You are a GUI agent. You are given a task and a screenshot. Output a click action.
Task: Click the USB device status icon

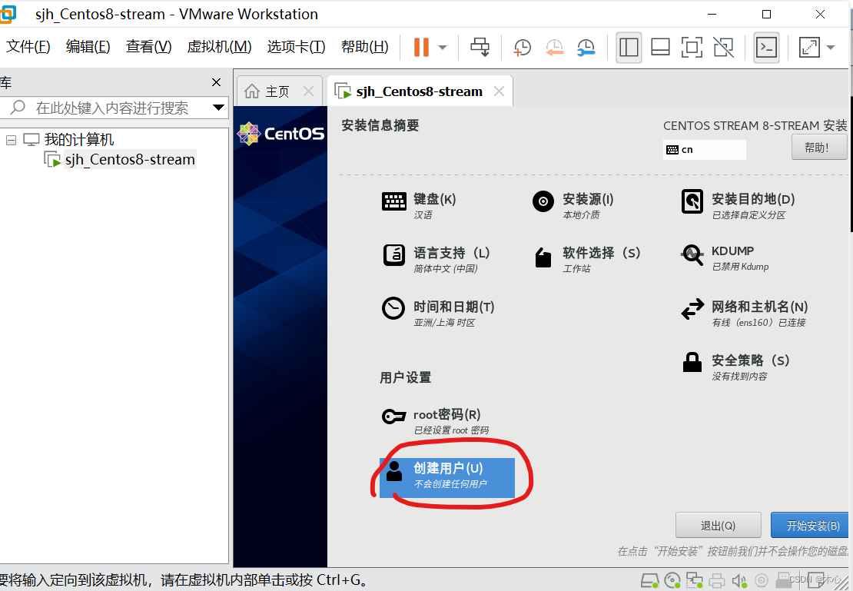[783, 581]
